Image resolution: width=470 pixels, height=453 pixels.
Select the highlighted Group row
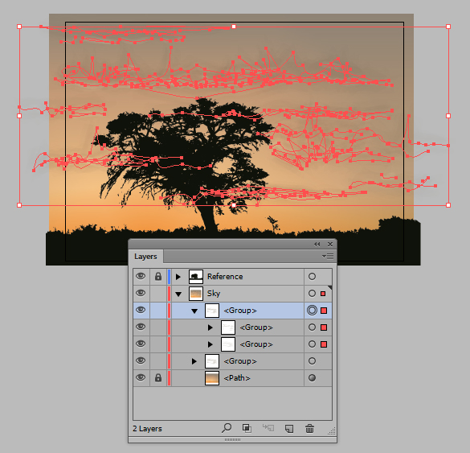click(x=233, y=311)
